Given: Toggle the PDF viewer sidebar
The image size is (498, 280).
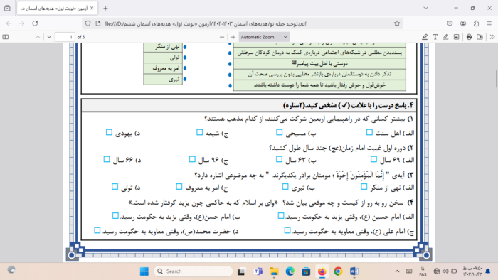Looking at the screenshot, I should [x=6, y=37].
